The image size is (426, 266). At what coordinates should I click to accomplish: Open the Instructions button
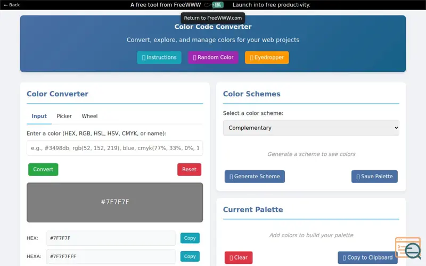[x=159, y=57]
